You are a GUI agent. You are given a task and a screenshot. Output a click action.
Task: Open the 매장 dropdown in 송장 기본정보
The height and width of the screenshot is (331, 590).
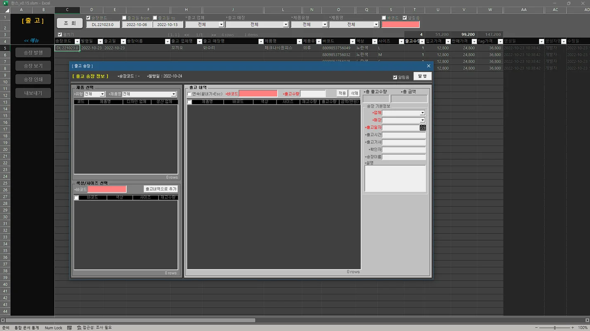[x=422, y=120]
